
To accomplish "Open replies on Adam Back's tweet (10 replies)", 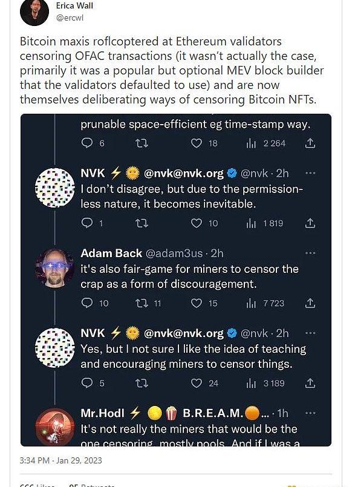I will click(x=87, y=303).
